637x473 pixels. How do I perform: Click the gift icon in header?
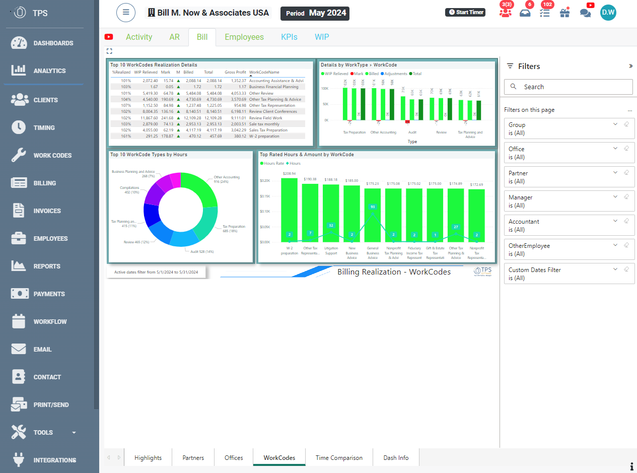pyautogui.click(x=564, y=13)
